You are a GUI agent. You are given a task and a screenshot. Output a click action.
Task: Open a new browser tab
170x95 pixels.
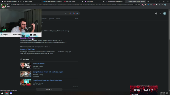tap(148, 2)
